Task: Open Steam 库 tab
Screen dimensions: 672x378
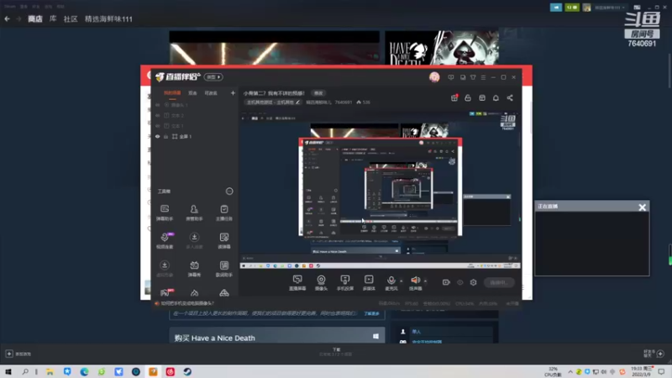Action: 53,18
